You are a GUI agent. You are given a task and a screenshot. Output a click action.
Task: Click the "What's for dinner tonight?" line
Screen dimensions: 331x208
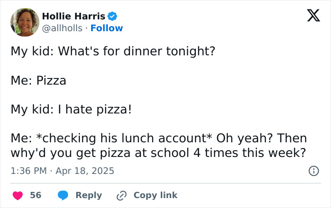point(113,51)
